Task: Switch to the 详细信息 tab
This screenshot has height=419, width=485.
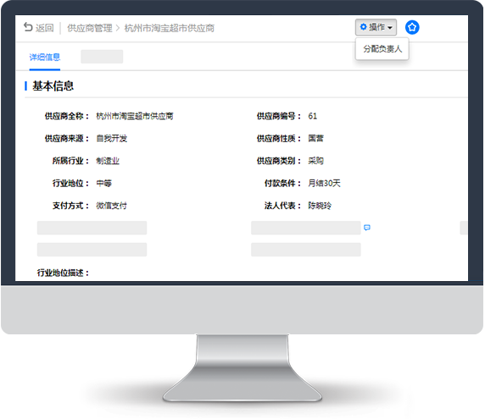Action: (x=45, y=57)
